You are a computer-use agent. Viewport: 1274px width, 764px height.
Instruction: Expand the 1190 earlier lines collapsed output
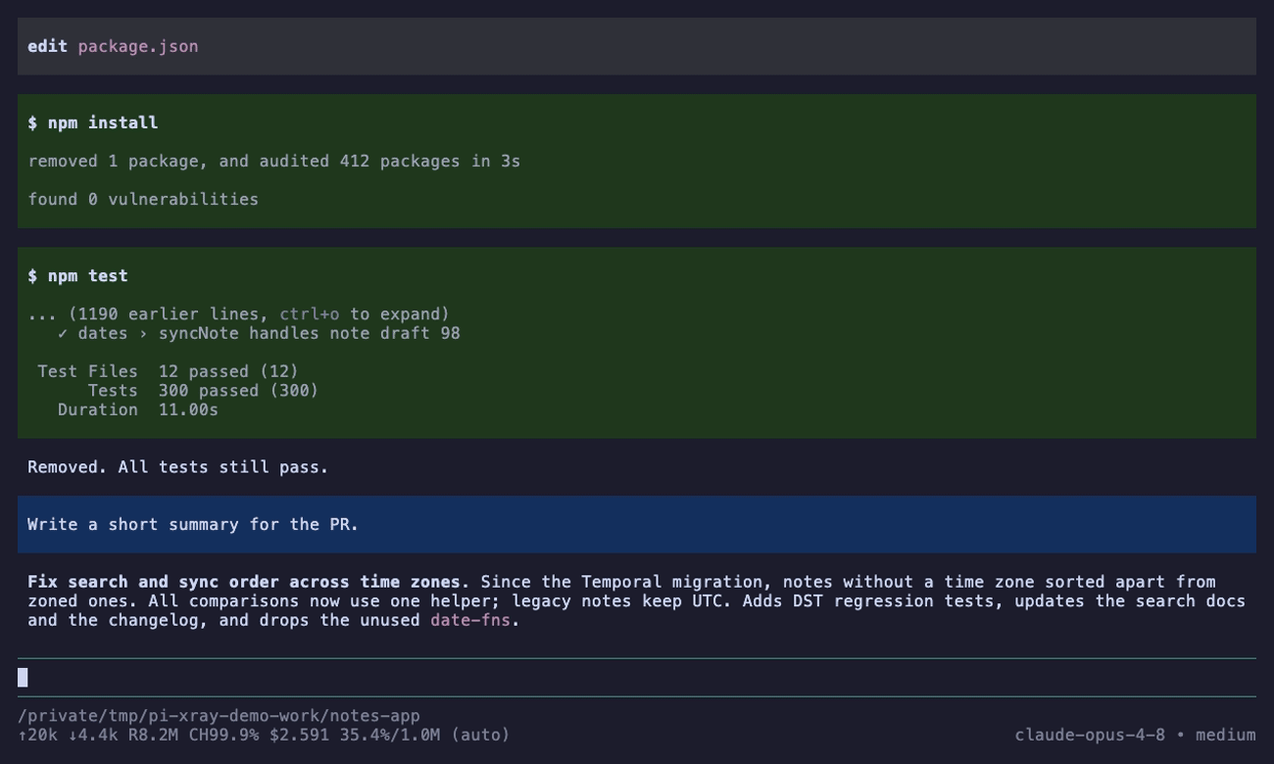238,313
